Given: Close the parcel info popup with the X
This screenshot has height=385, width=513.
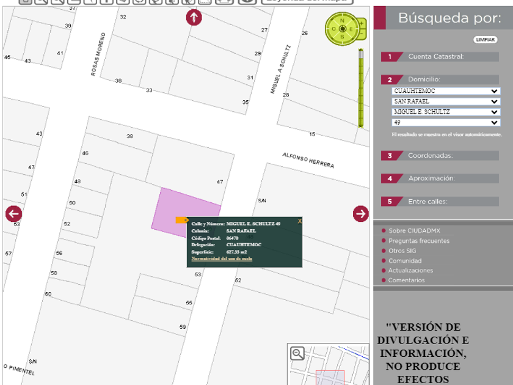Looking at the screenshot, I should click(299, 221).
